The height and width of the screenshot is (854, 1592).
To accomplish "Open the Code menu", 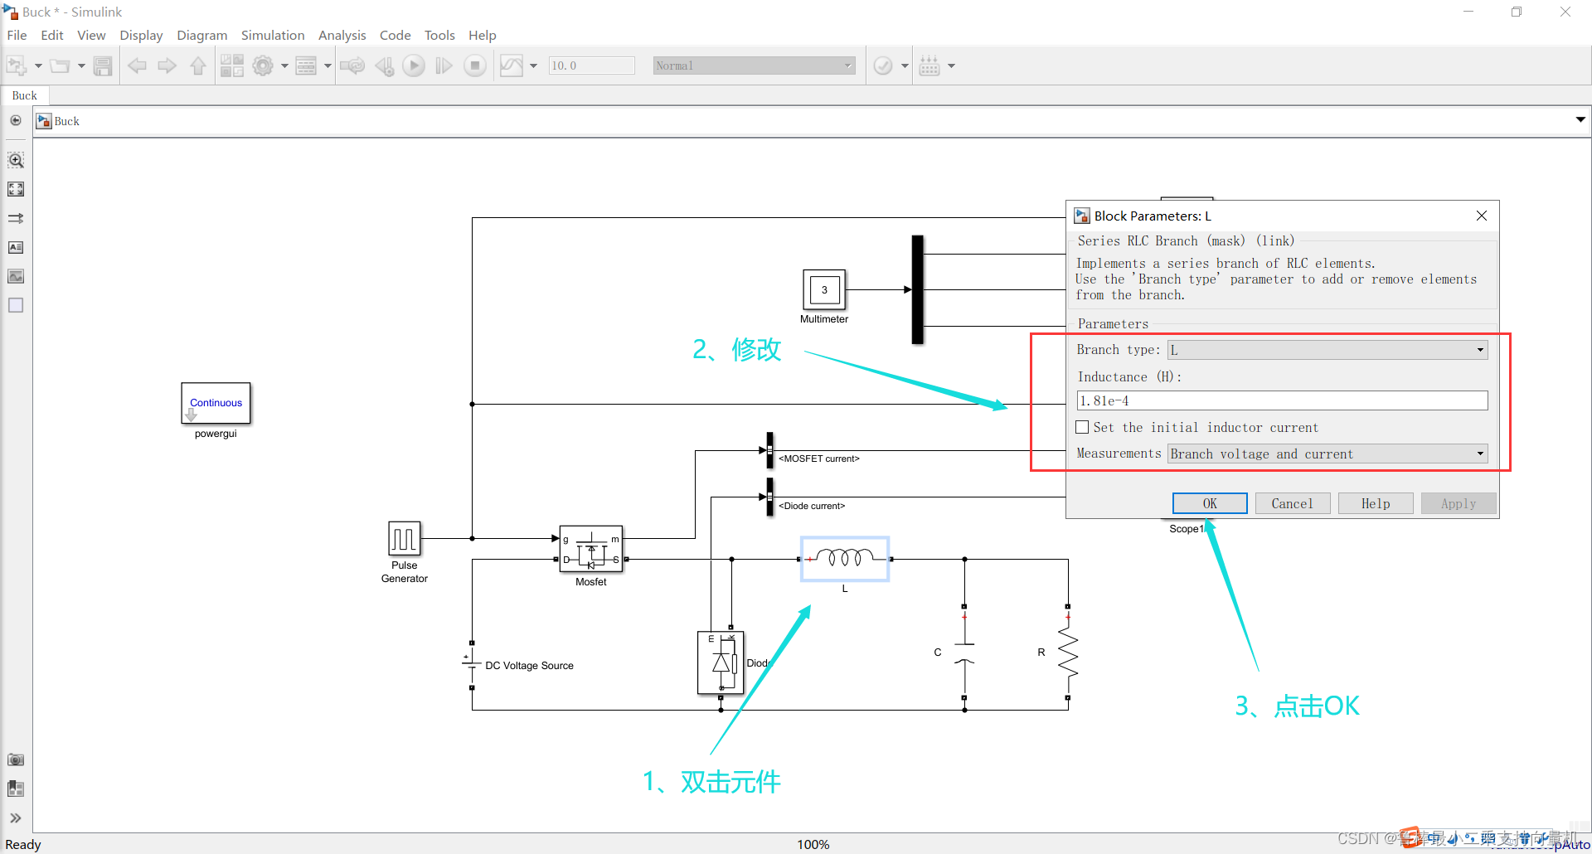I will coord(395,35).
